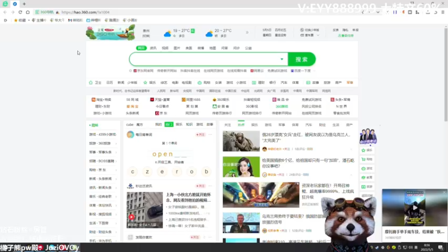448x252 pixels.
Task: Follow 发现你喜欢 with the +关注 button
Action: [194, 237]
